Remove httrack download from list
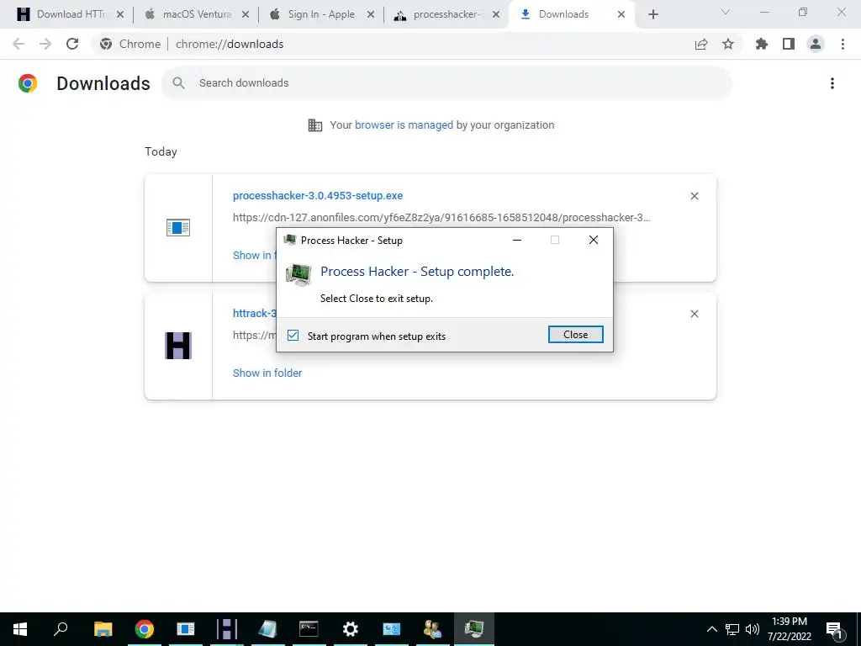861x646 pixels. (x=694, y=314)
